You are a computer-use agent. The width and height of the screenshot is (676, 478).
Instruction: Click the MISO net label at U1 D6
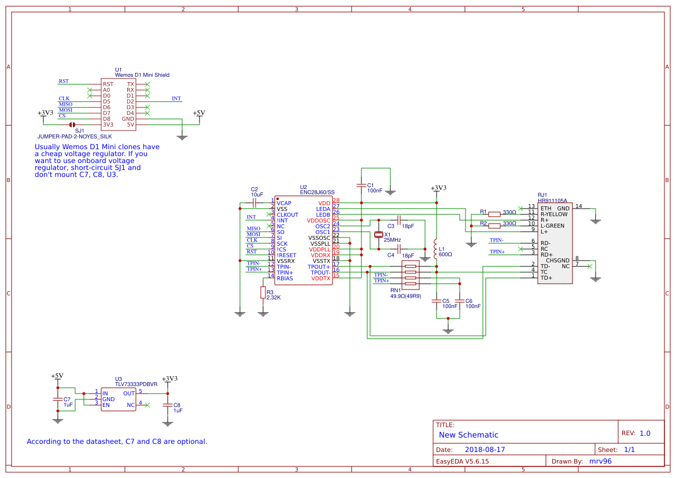65,104
